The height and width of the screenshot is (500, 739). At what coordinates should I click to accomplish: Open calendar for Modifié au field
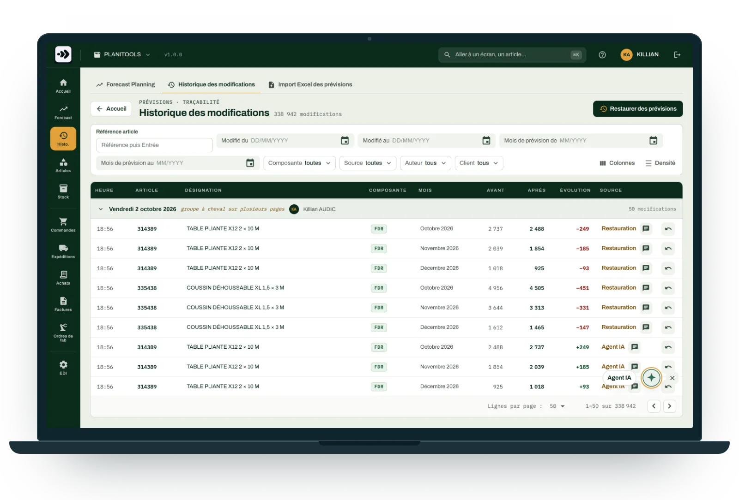tap(486, 141)
